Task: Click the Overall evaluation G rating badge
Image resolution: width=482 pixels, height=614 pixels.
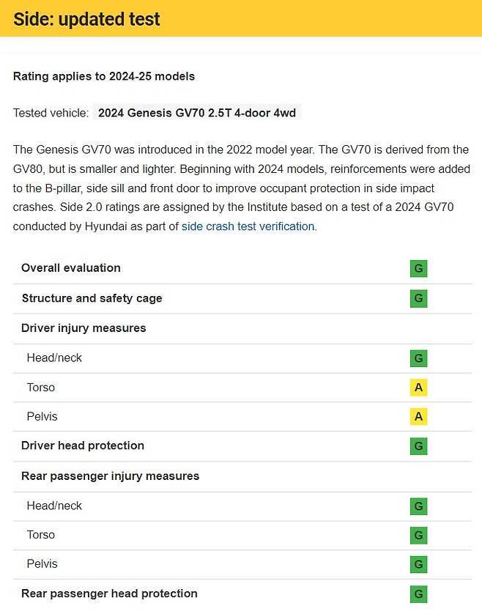Action: 418,268
